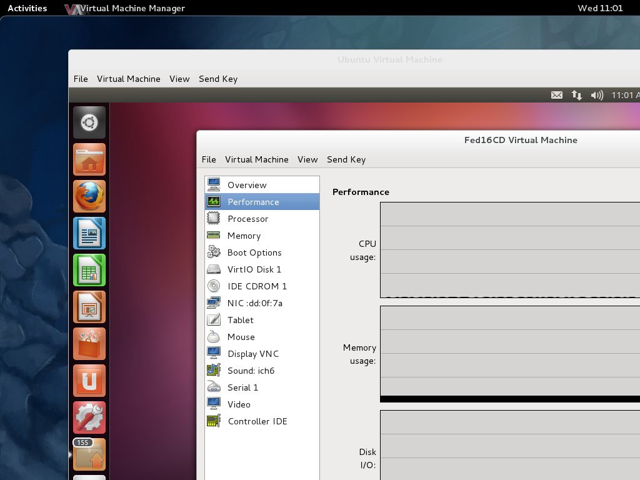Select the Tablet row label
This screenshot has height=480, width=640.
coord(241,320)
